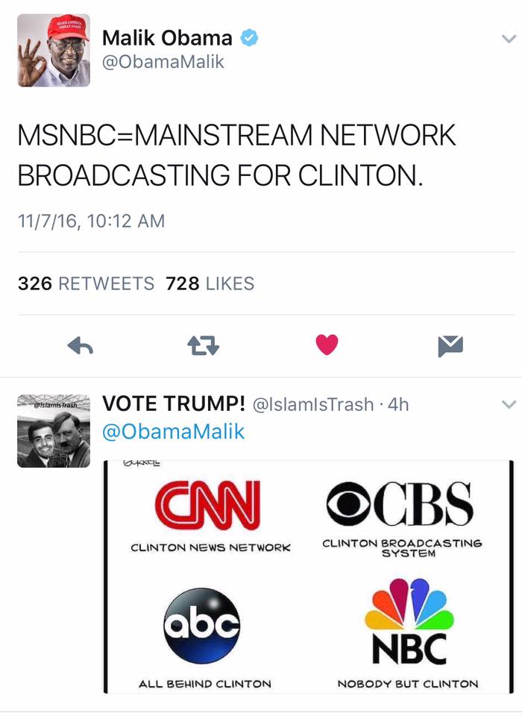Open the 11/7/16, 10:12 AM timestamp
This screenshot has height=716, width=522.
point(91,222)
